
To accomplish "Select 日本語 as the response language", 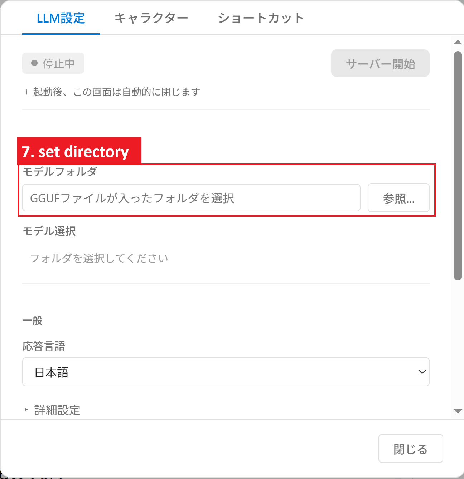I will [x=226, y=372].
